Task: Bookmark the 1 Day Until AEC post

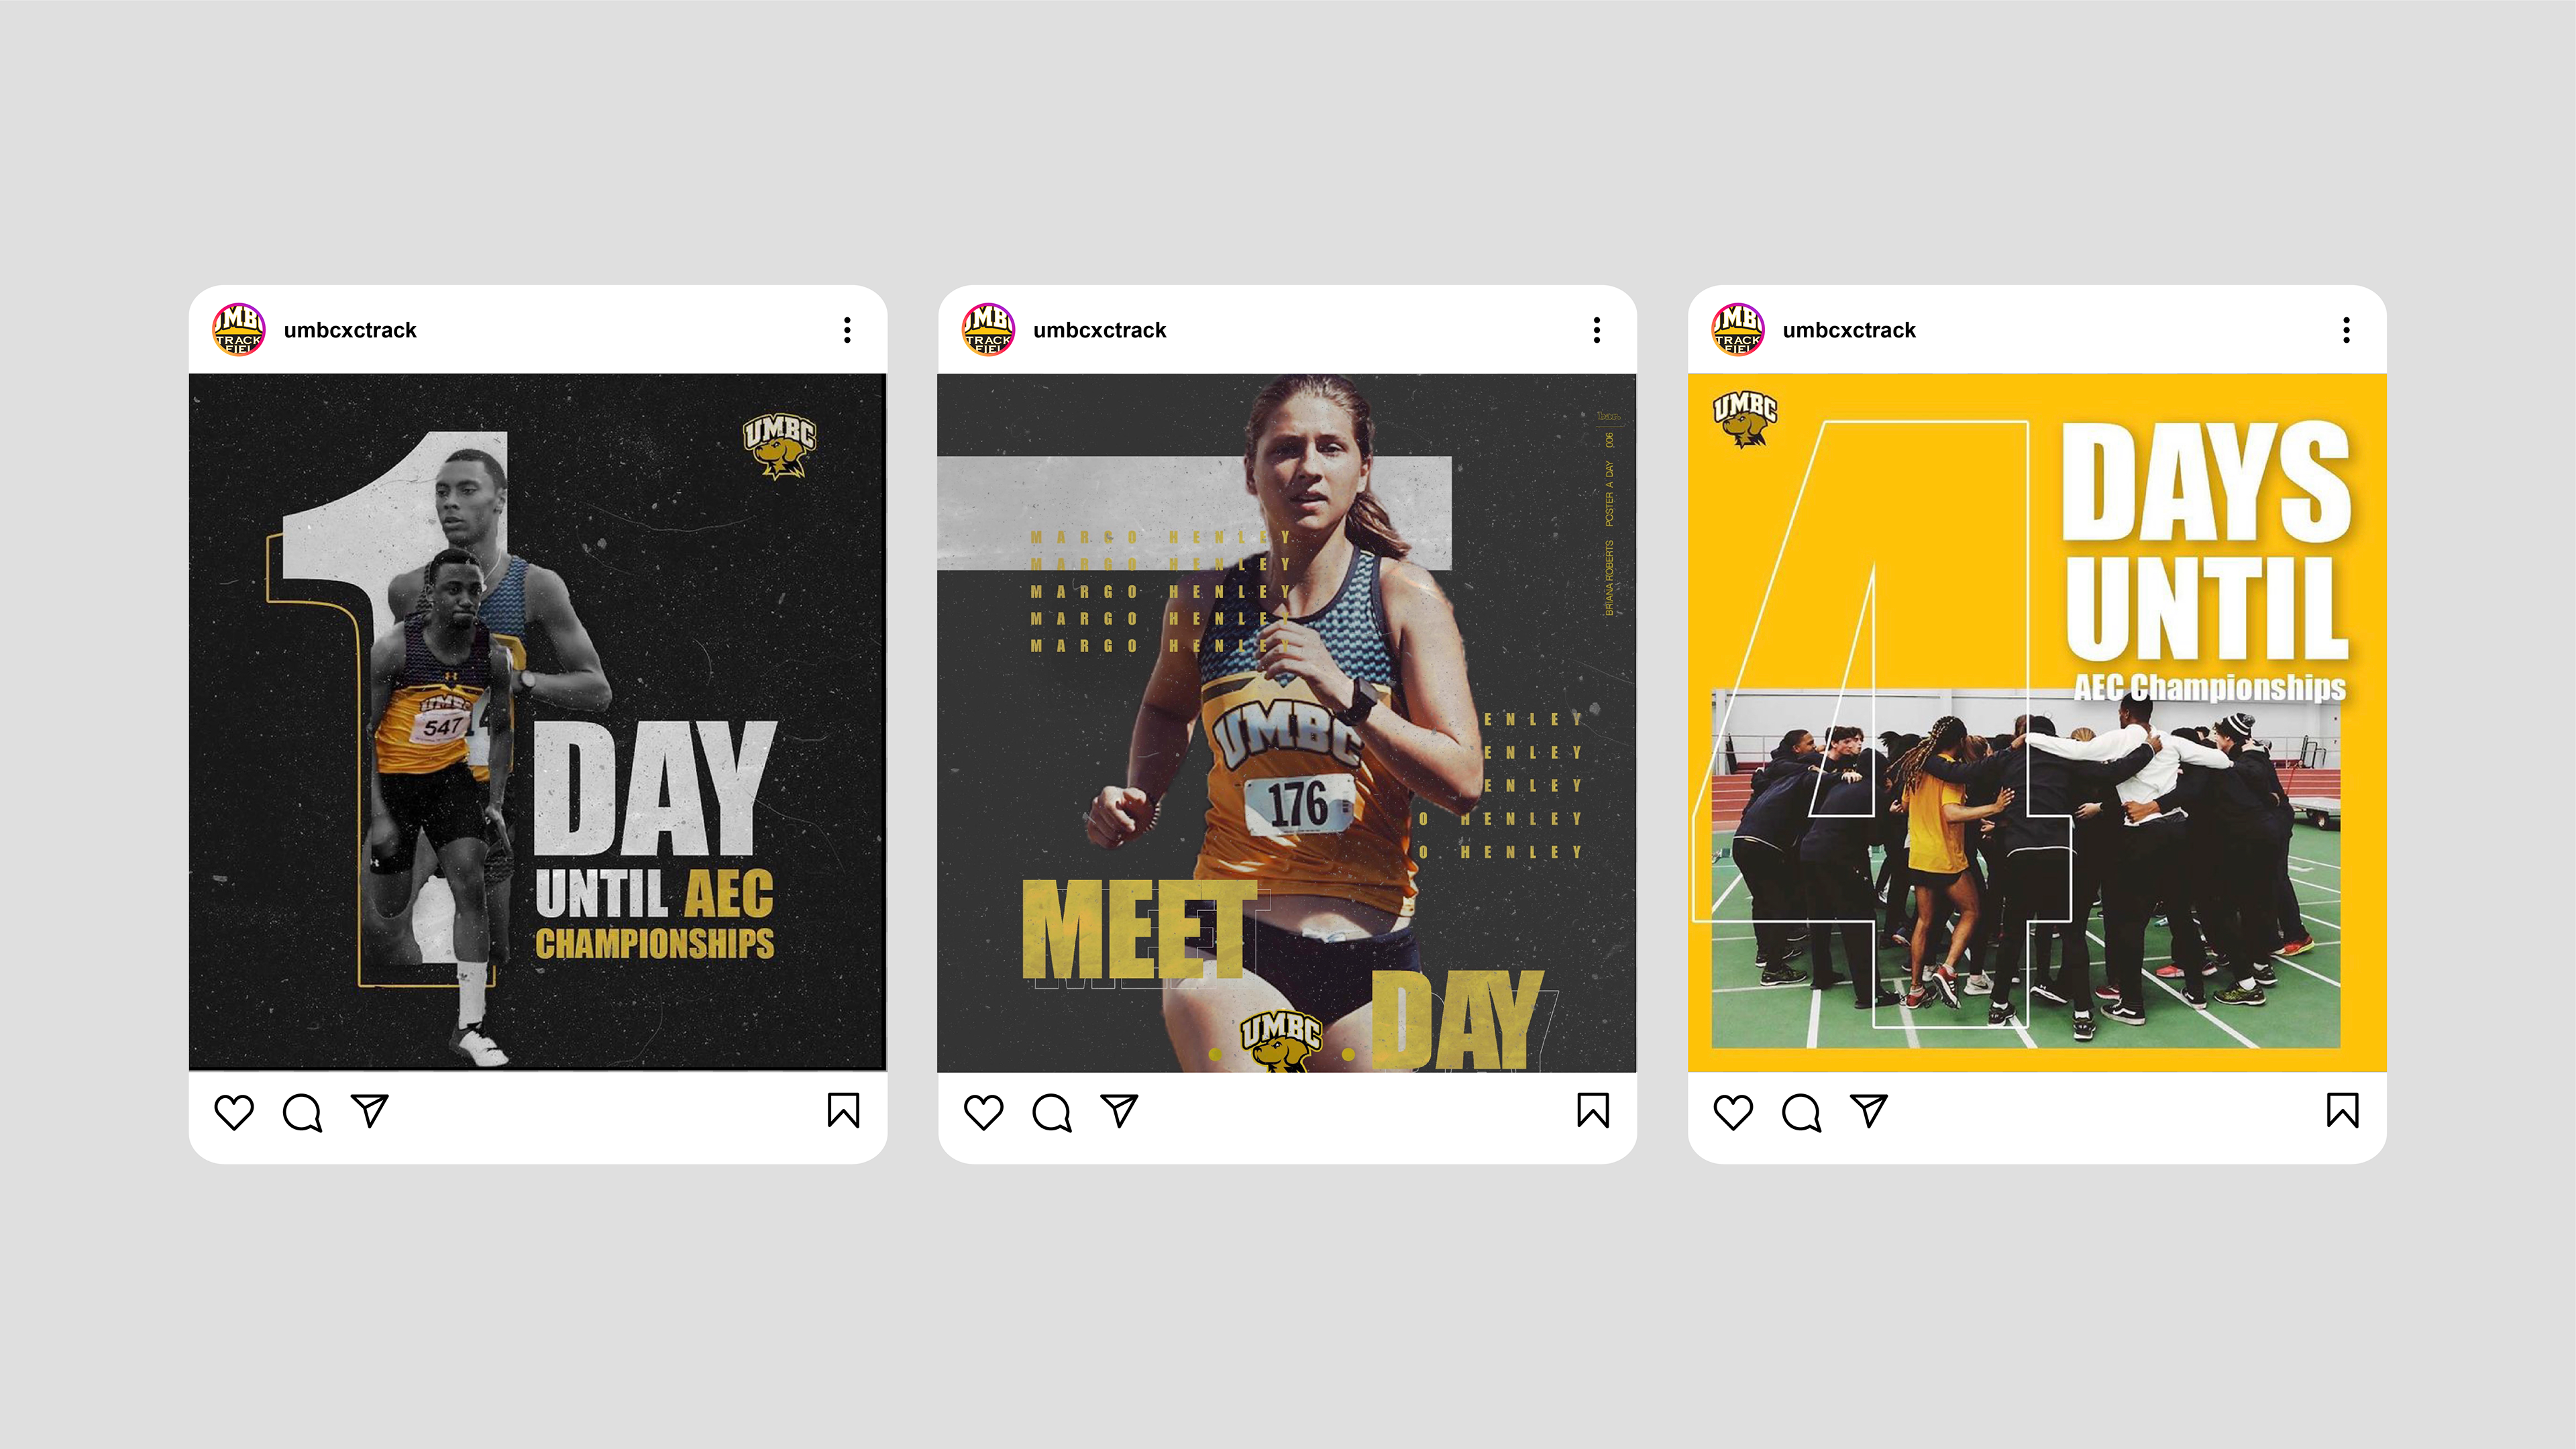Action: click(843, 1110)
